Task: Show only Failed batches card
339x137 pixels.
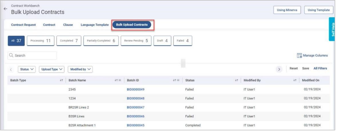Action: coord(183,41)
